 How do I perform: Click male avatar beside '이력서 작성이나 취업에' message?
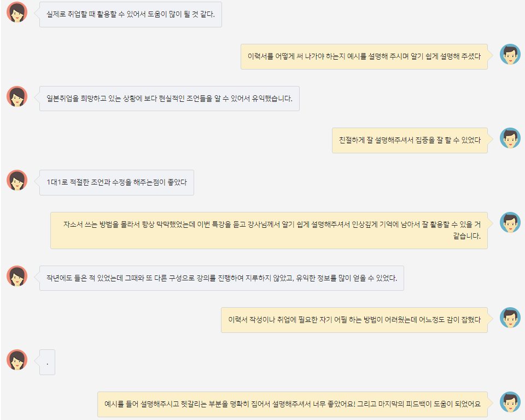click(x=510, y=318)
